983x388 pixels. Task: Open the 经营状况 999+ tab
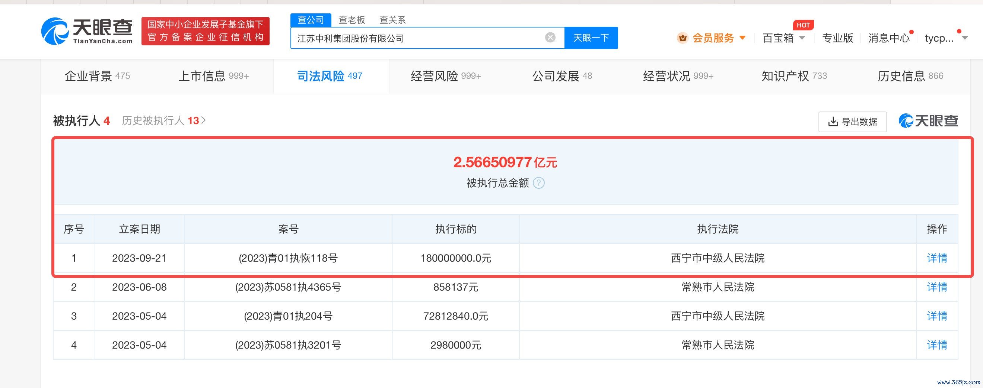click(x=678, y=76)
